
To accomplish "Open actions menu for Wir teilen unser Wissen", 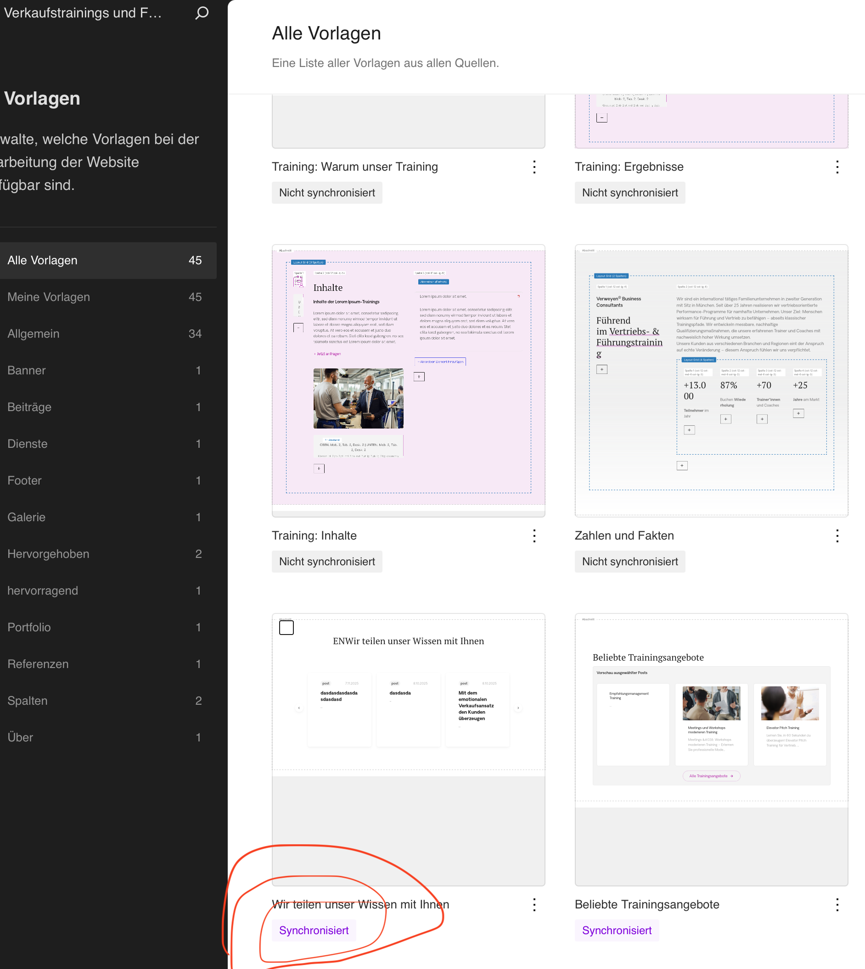I will pyautogui.click(x=534, y=904).
